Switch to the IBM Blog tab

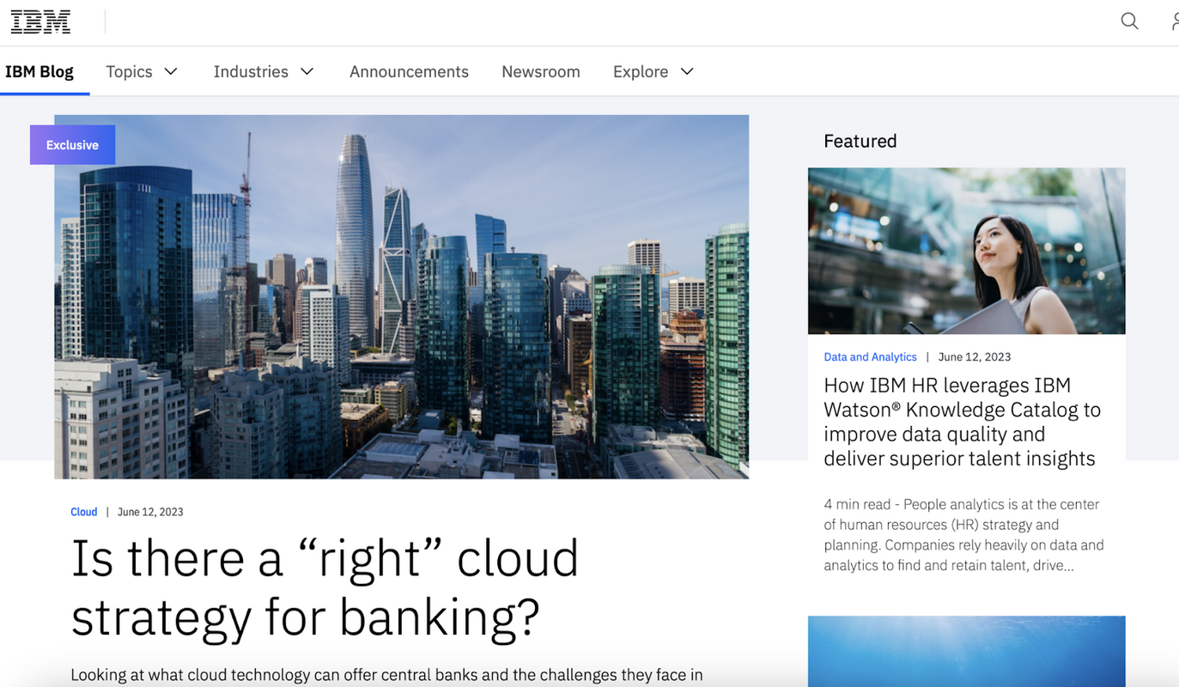pos(38,72)
